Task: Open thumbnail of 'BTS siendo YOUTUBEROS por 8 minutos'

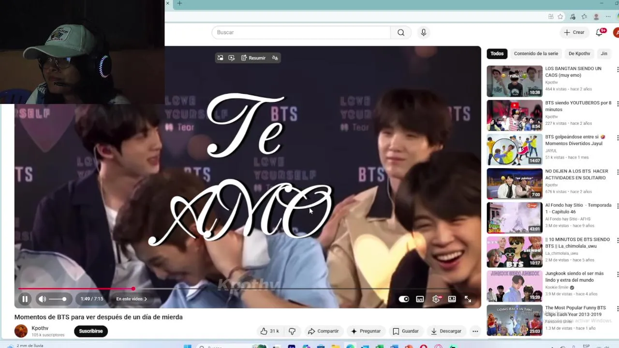Action: pyautogui.click(x=515, y=116)
